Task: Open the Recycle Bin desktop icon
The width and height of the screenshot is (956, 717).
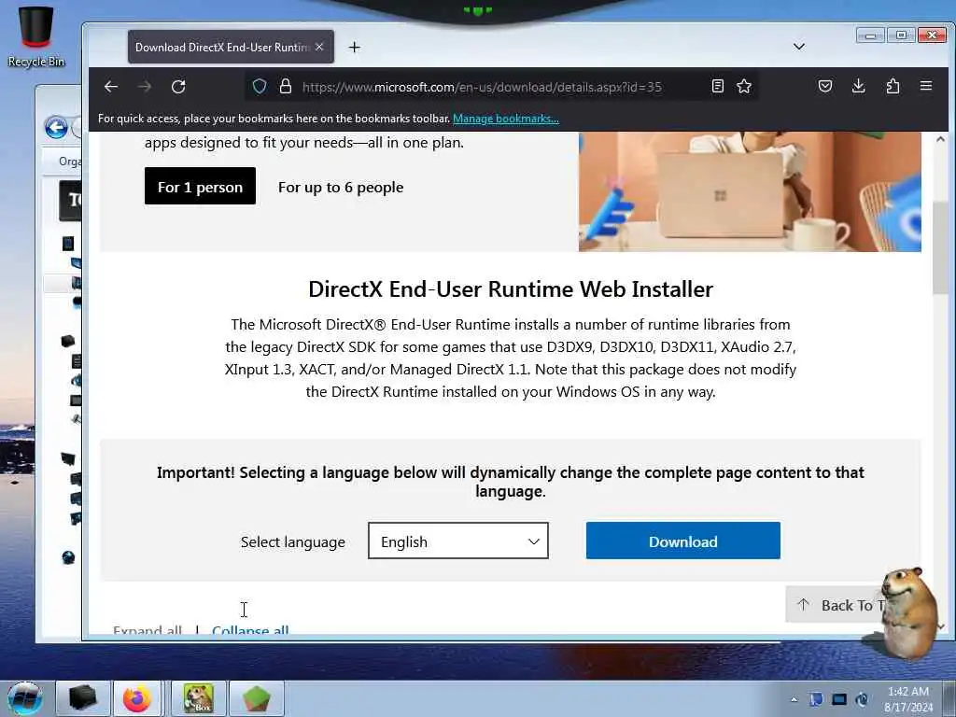Action: (36, 35)
